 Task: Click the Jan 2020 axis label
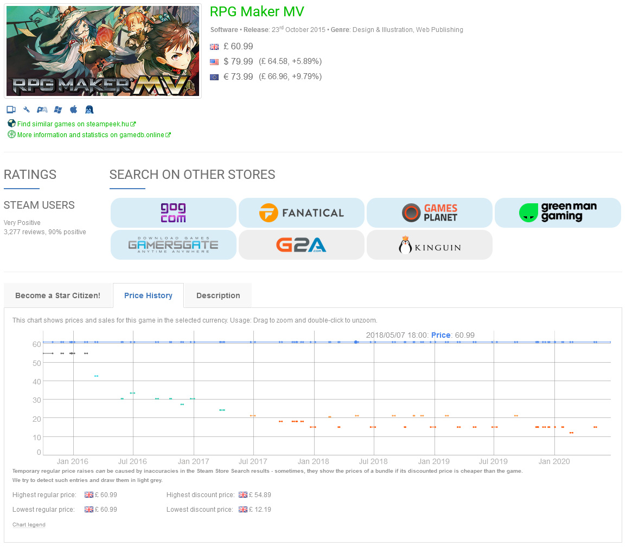pyautogui.click(x=554, y=461)
